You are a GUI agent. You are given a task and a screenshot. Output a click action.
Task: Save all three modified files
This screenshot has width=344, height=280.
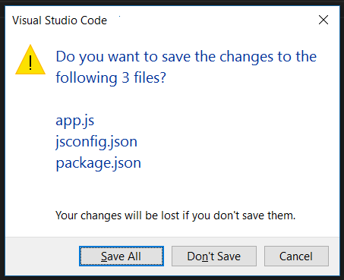(x=122, y=256)
